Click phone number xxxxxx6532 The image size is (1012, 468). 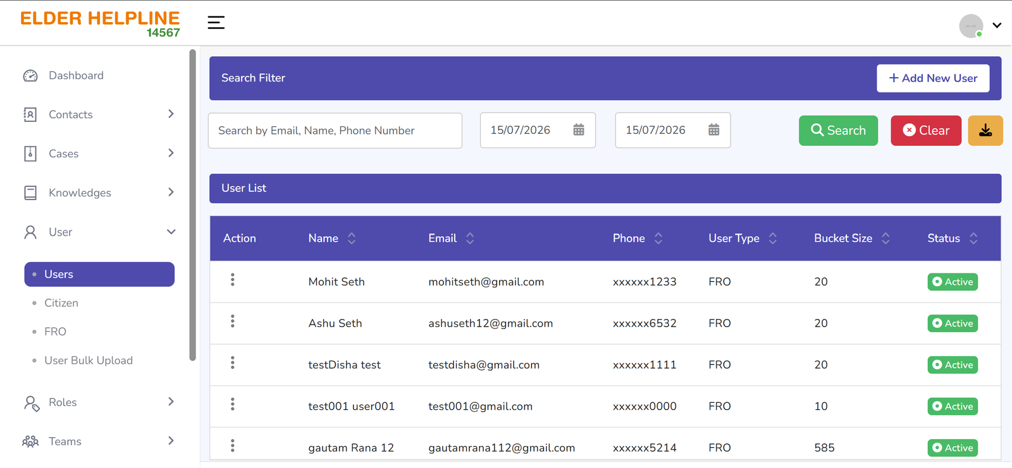[645, 323]
